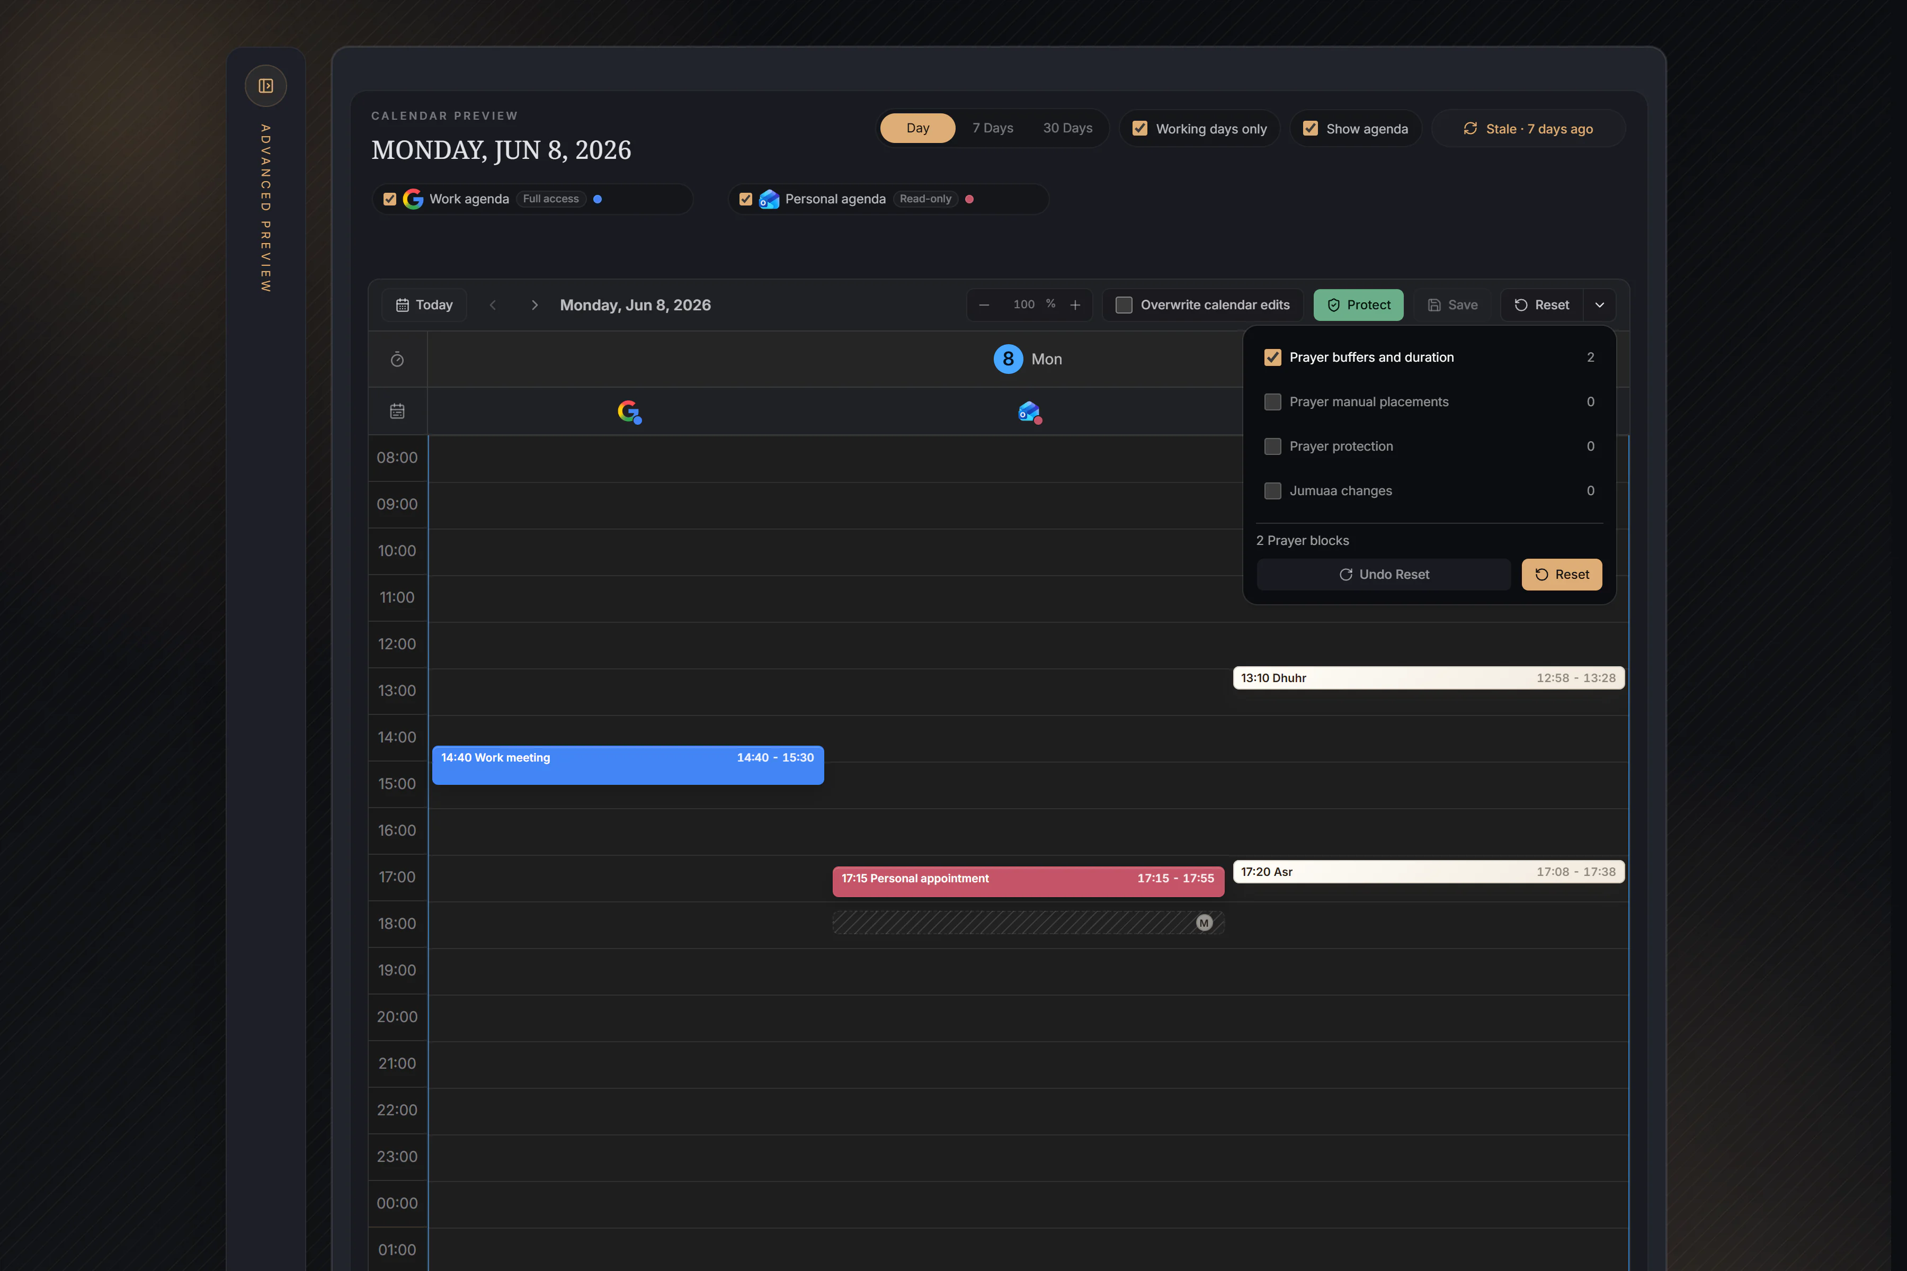Click Undo Reset in the popup
This screenshot has width=1907, height=1271.
[1383, 575]
